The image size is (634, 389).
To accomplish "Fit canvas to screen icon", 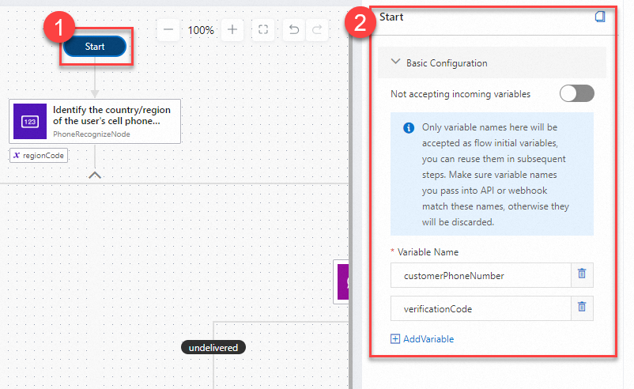I will 263,30.
